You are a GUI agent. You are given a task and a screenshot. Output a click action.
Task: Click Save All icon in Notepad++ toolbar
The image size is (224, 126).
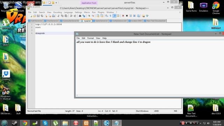42,16
